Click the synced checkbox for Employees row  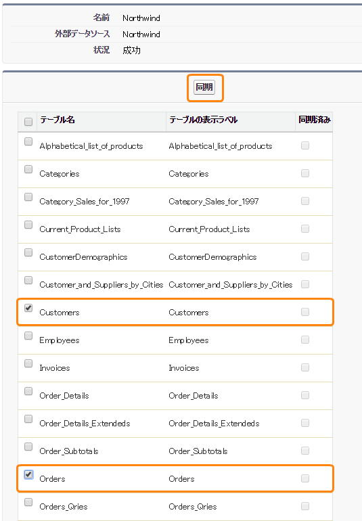coord(305,340)
